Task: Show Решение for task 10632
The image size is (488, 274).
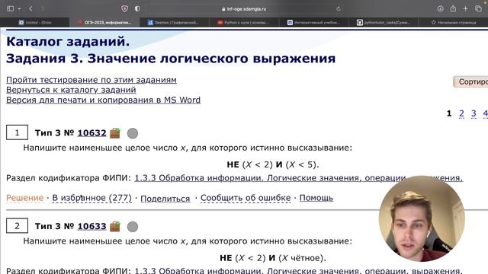Action: (x=25, y=198)
